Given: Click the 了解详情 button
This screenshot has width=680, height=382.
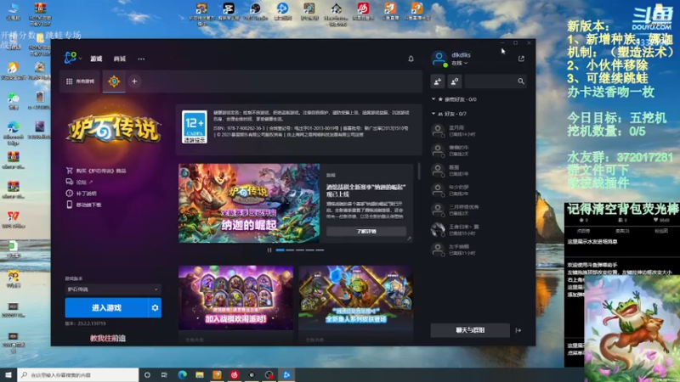Looking at the screenshot, I should [x=366, y=231].
